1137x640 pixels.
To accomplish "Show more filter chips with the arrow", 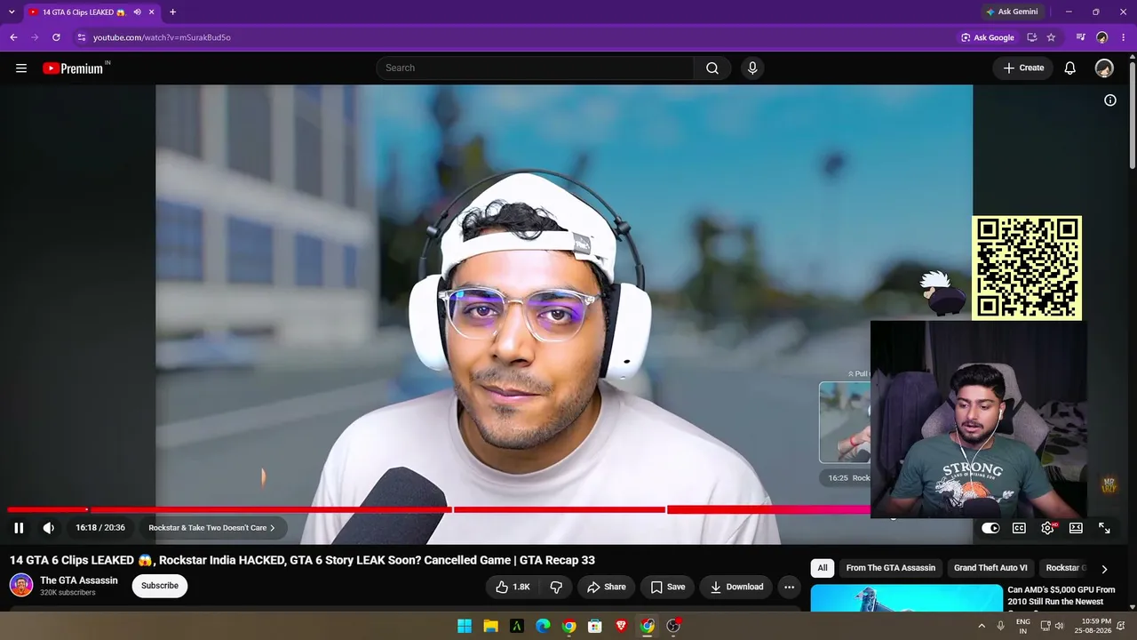I will tap(1104, 569).
